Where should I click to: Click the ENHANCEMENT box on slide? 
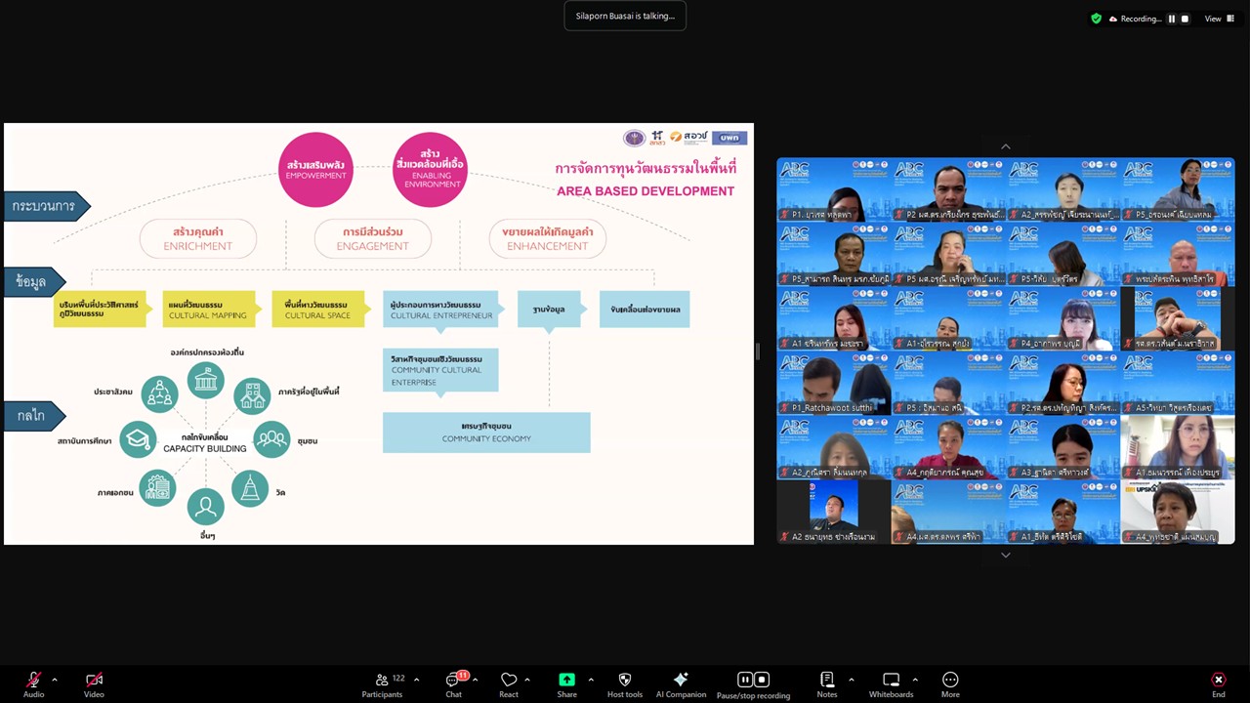point(548,239)
